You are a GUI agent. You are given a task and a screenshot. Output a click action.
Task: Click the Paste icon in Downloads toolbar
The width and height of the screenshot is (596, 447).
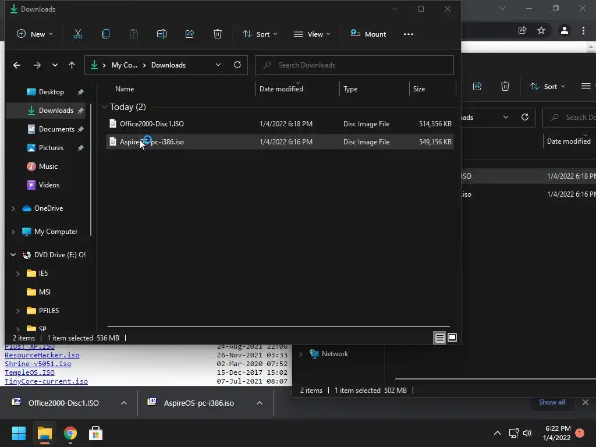click(x=133, y=34)
